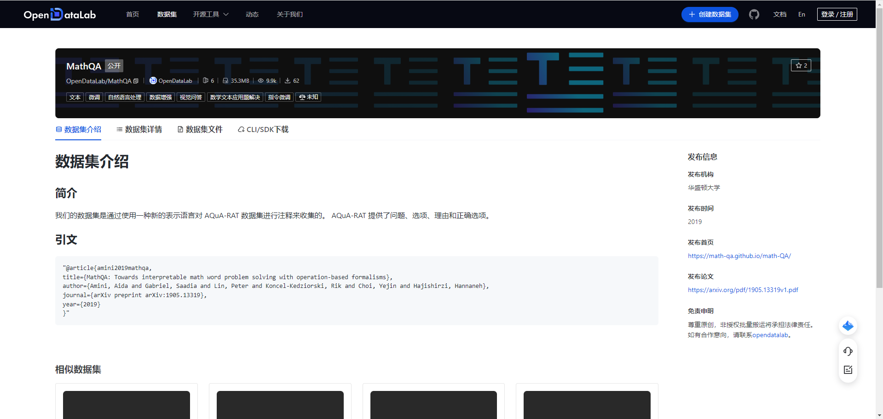883x419 pixels.
Task: Click the blue mountain floating assistant icon
Action: point(848,326)
